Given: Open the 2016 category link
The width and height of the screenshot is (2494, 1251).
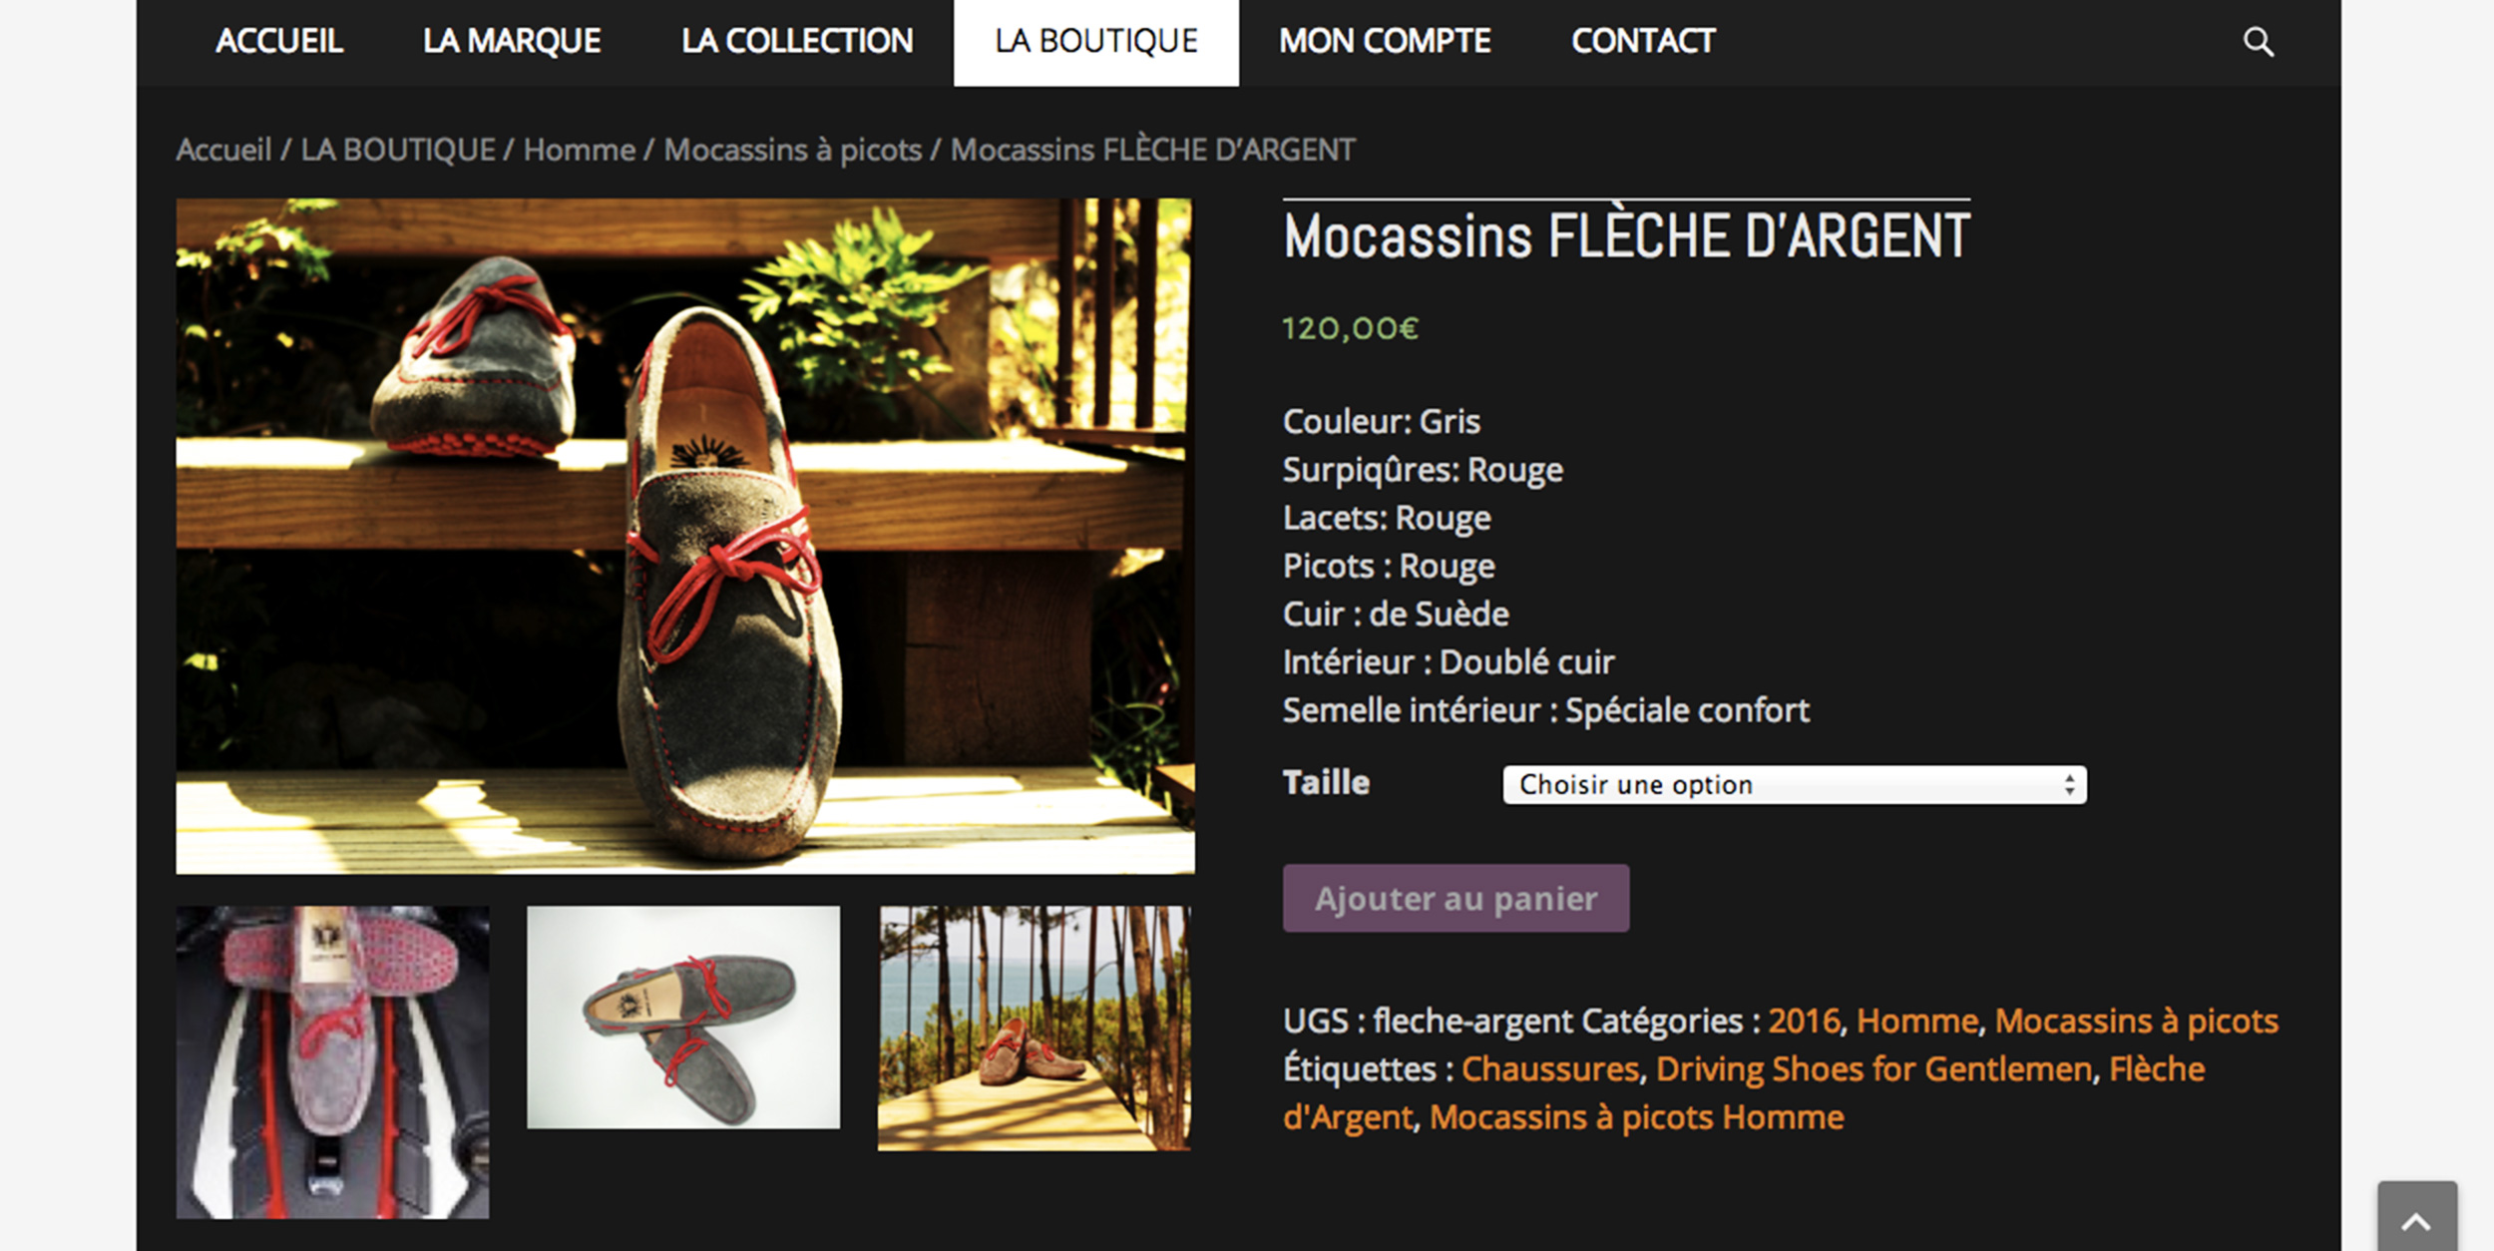Looking at the screenshot, I should pos(1804,1021).
